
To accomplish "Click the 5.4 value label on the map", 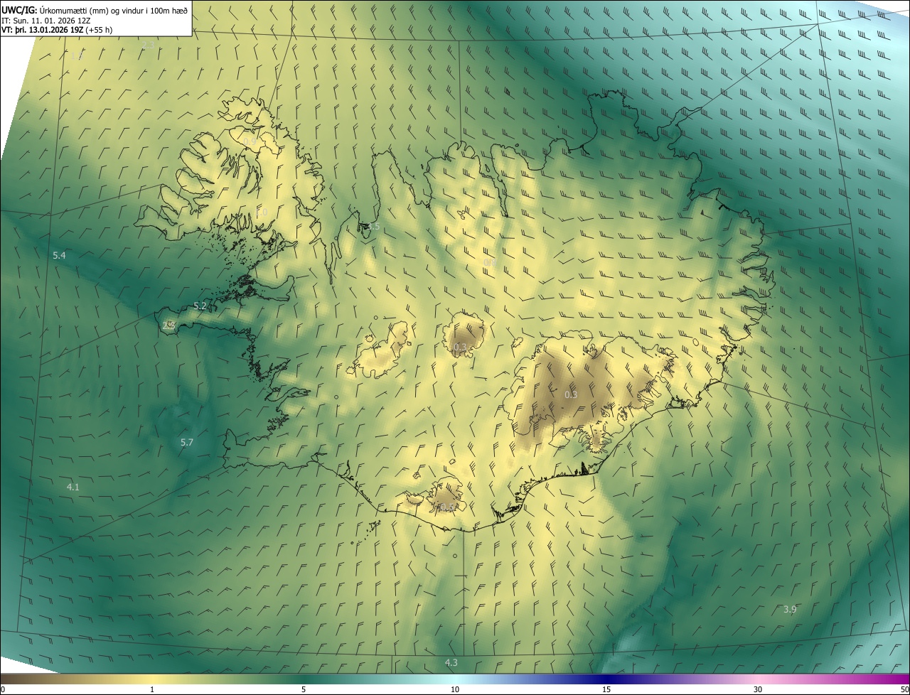I will [59, 255].
